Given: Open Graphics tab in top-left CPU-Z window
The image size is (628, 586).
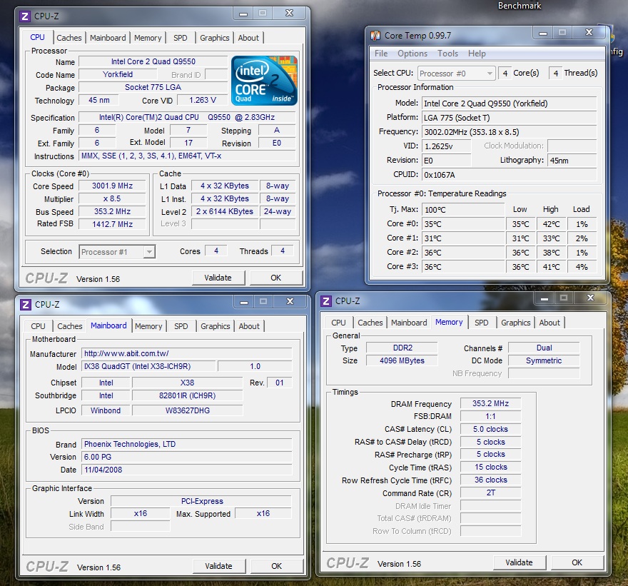Looking at the screenshot, I should tap(214, 38).
